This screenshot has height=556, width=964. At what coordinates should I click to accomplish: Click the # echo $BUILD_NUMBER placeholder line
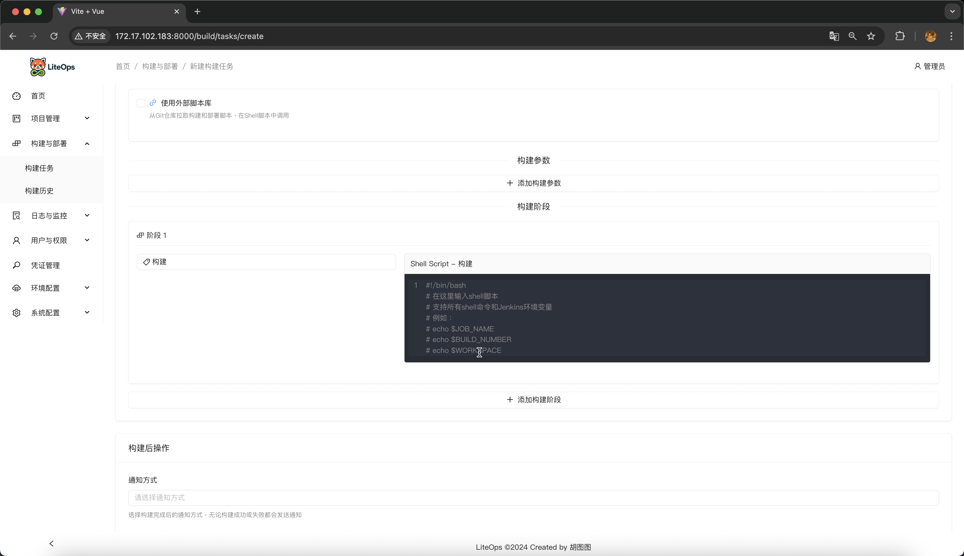tap(469, 339)
